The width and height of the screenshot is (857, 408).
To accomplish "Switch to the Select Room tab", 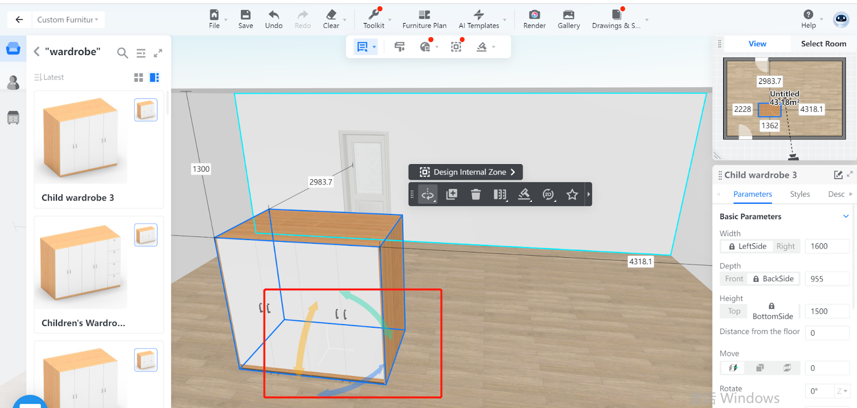I will tap(823, 44).
